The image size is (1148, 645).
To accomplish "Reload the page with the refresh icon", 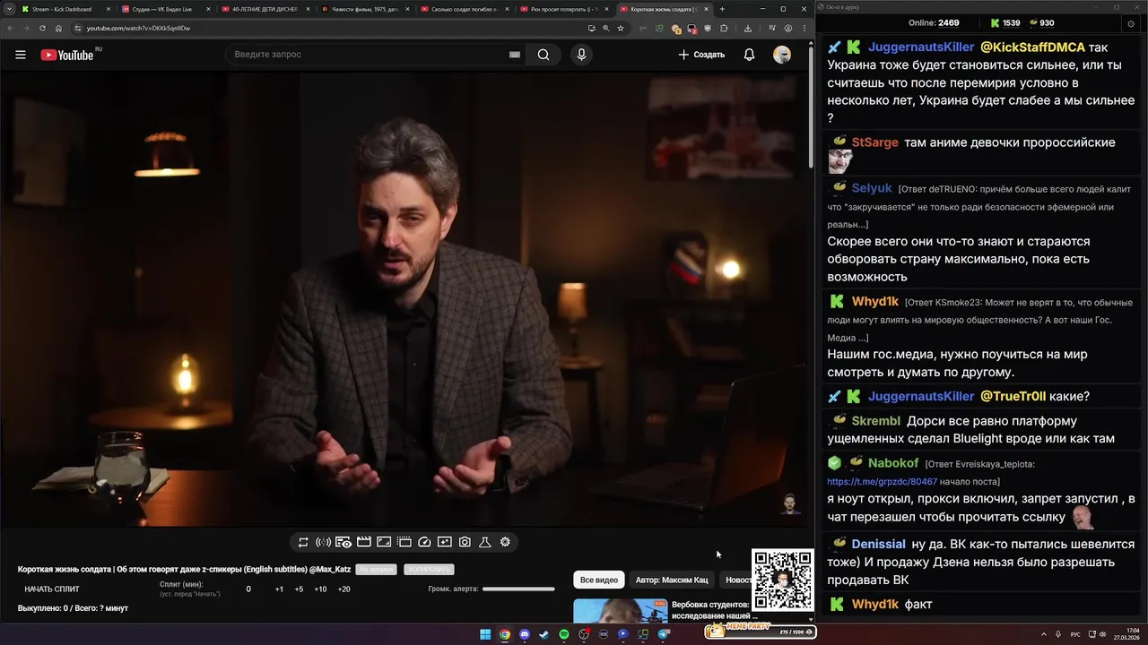I will coord(42,28).
